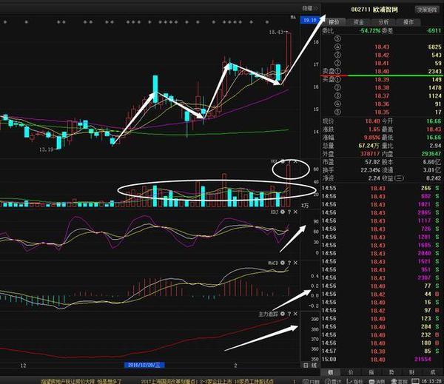Viewport: 444px width, 384px height.
Task: Show help for 主力追踪 indicator
Action: 289,314
